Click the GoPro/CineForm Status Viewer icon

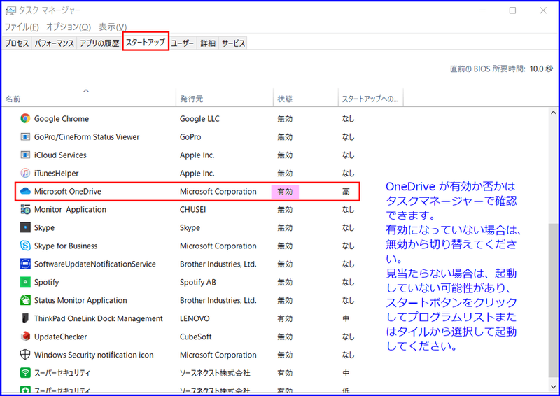pos(25,136)
